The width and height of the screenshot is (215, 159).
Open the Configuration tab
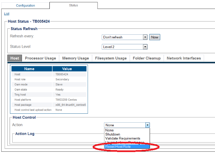(26, 6)
